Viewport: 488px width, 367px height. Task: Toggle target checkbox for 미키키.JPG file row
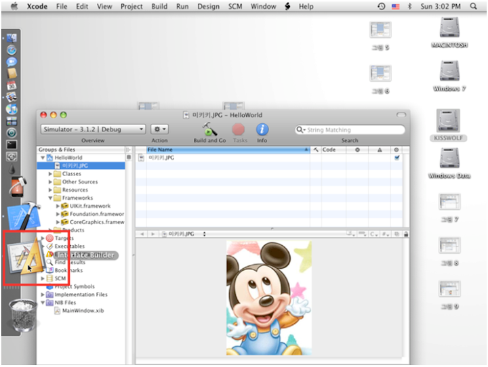(396, 157)
